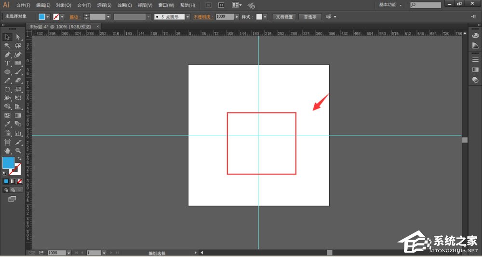Pick the Direct Selection tool
Image resolution: width=482 pixels, height=257 pixels.
click(18, 37)
